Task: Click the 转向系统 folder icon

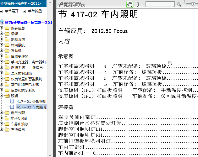Action: pos(7,45)
